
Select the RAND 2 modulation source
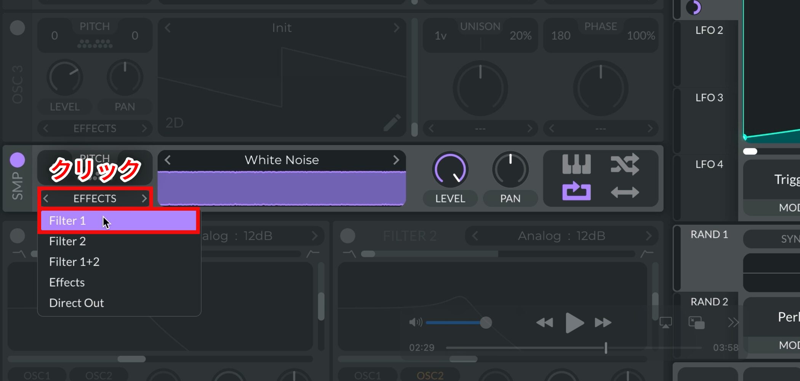tap(709, 302)
